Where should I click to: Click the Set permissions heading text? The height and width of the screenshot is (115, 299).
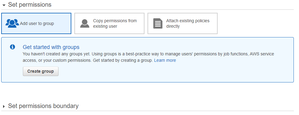[30, 5]
